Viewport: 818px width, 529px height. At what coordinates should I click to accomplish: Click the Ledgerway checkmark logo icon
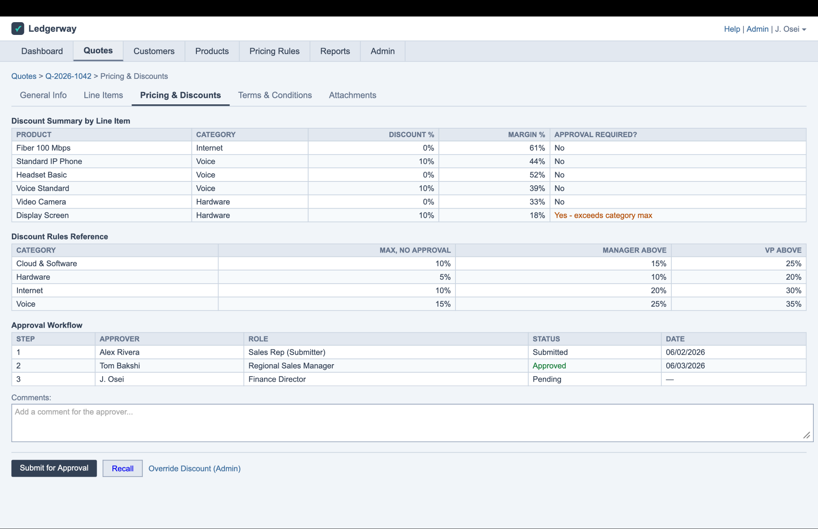pos(17,29)
